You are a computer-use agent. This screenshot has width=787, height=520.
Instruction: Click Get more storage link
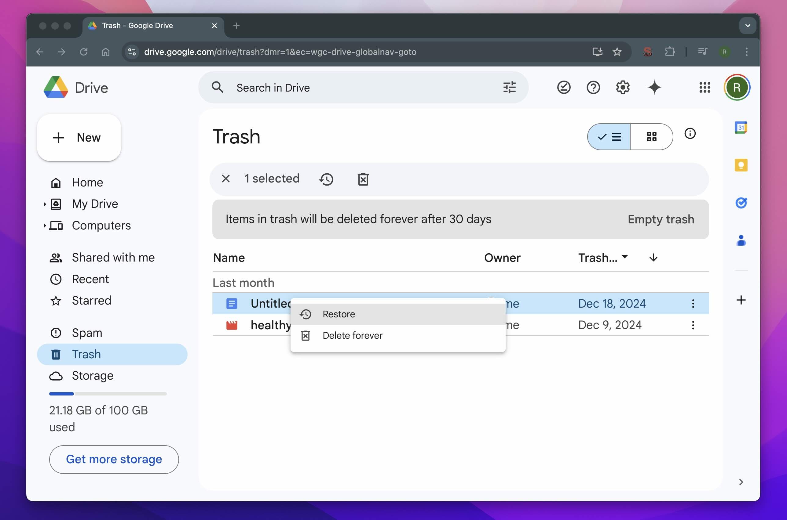(x=114, y=459)
